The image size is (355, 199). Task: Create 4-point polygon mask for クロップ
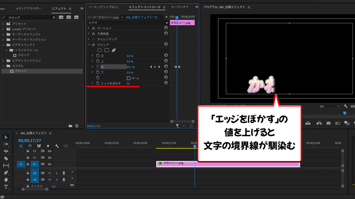(x=106, y=50)
